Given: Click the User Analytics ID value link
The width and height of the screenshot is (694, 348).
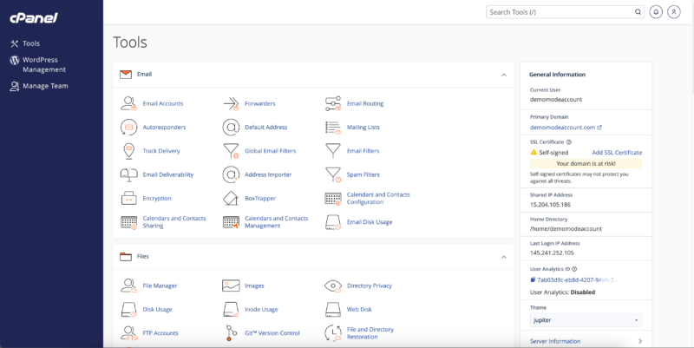Looking at the screenshot, I should coord(578,279).
